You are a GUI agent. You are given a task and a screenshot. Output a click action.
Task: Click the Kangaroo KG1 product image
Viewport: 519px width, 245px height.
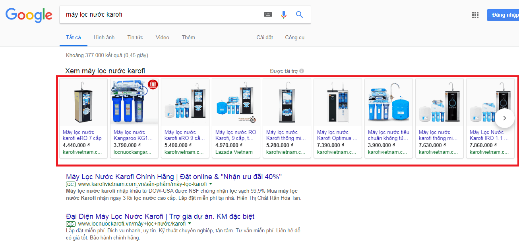(134, 103)
